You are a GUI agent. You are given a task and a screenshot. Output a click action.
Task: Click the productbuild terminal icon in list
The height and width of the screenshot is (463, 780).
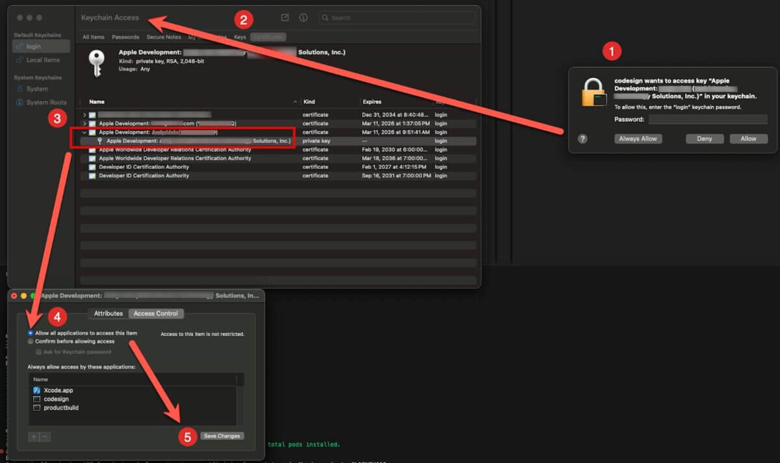click(37, 408)
